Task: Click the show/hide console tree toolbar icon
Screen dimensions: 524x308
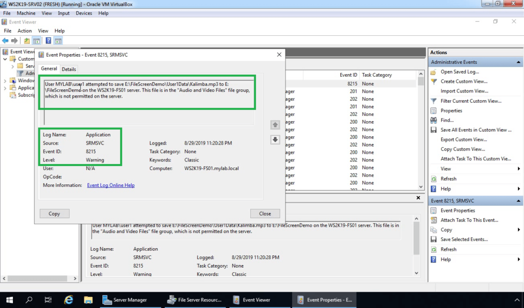Action: click(36, 41)
